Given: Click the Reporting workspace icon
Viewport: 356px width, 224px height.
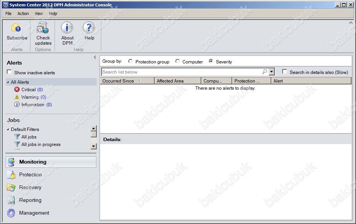Looking at the screenshot, I should 11,200.
